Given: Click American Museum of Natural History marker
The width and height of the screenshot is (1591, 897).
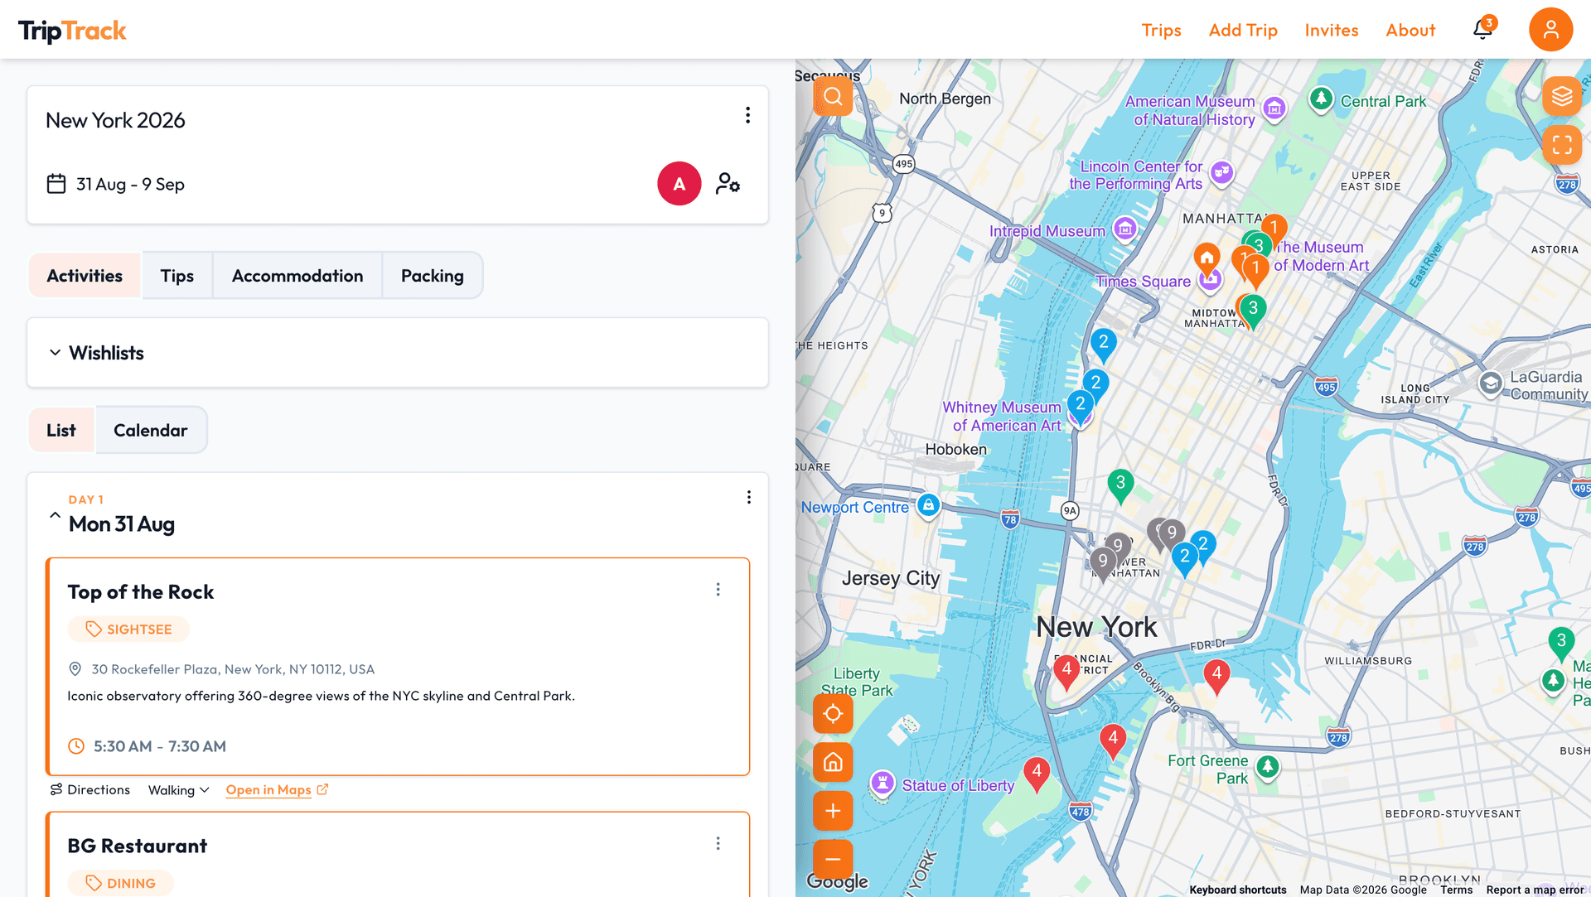Looking at the screenshot, I should coord(1274,108).
